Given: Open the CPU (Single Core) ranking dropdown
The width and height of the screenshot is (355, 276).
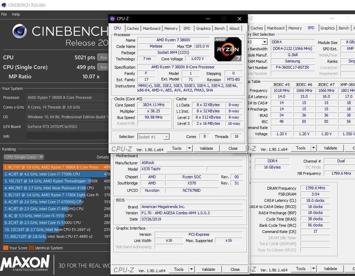Looking at the screenshot, I should coord(23,157).
